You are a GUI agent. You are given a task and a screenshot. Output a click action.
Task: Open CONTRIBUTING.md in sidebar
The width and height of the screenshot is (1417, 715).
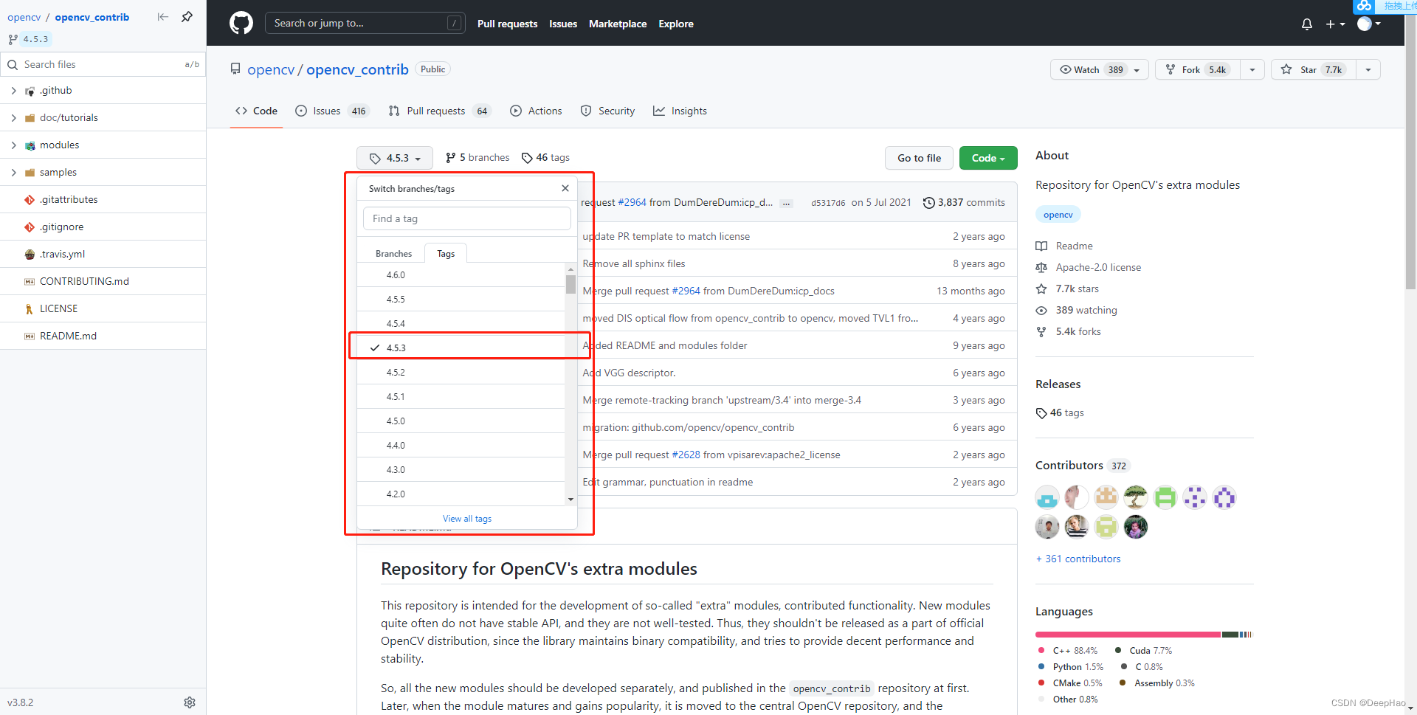tap(103, 281)
